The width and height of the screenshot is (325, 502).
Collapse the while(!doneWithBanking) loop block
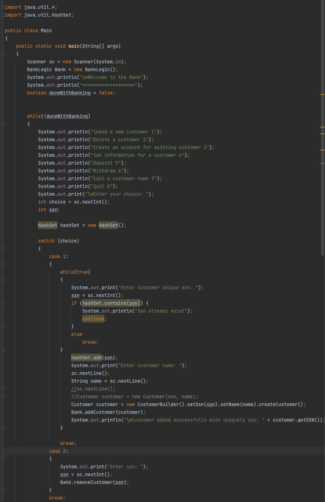3,124
